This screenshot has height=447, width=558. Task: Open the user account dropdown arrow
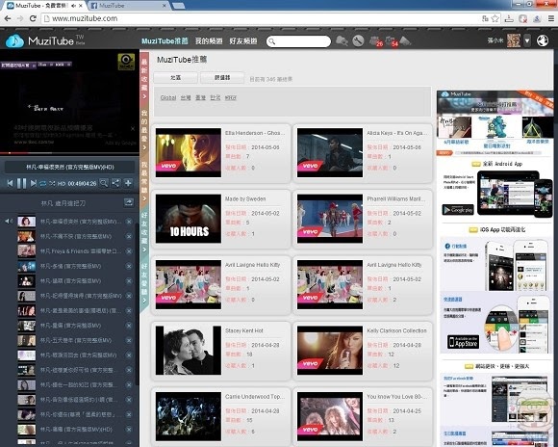click(x=527, y=40)
